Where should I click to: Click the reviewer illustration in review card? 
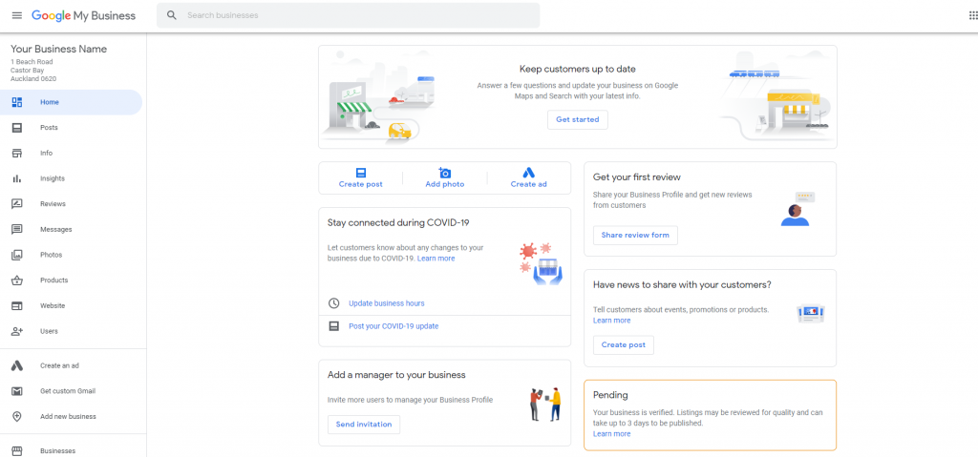(797, 209)
